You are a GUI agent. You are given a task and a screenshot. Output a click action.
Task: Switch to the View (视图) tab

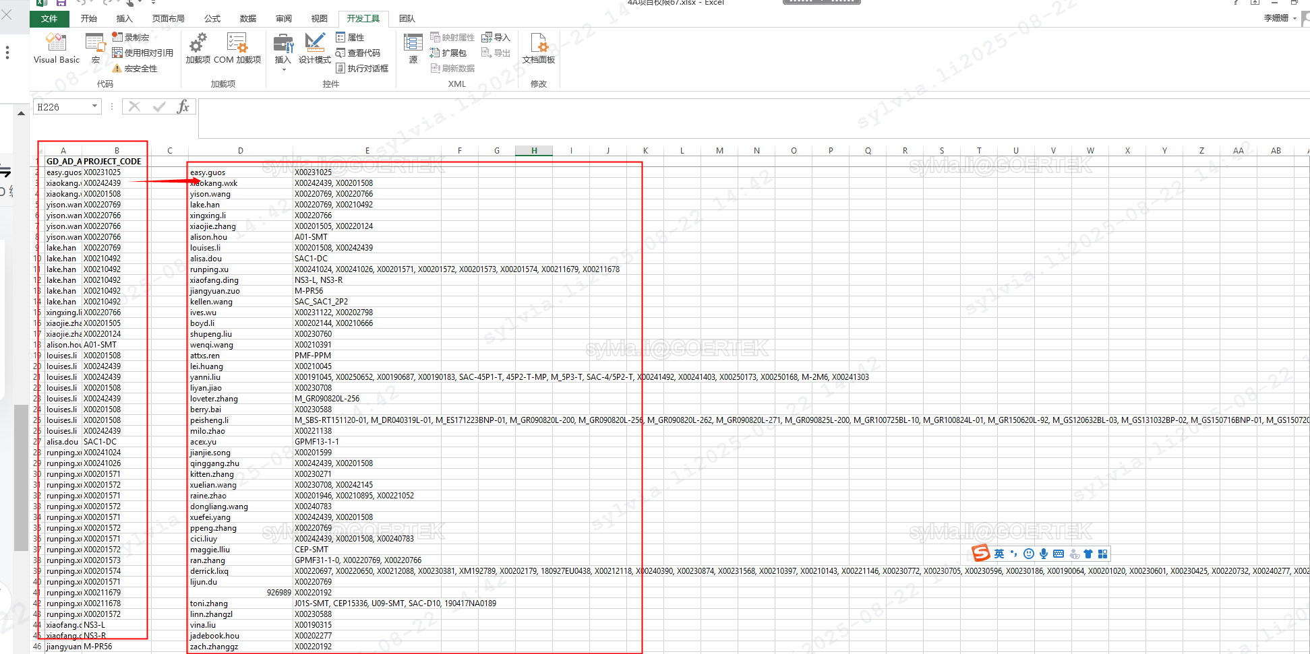pyautogui.click(x=320, y=18)
